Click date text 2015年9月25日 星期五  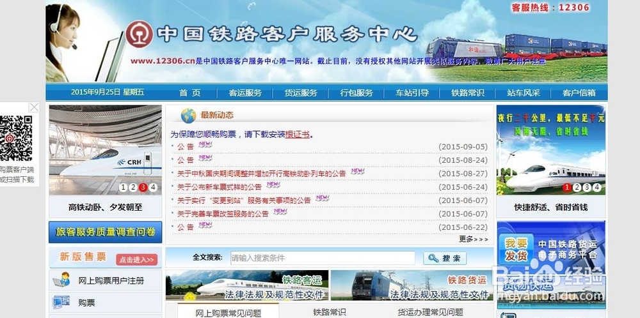coord(108,92)
